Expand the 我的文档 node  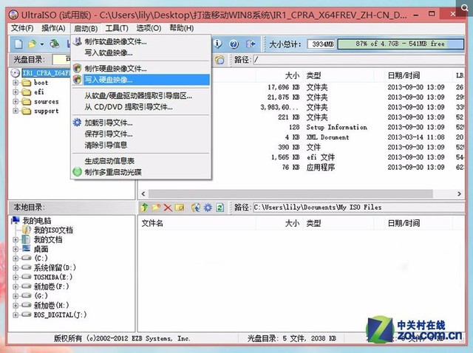[x=16, y=240]
